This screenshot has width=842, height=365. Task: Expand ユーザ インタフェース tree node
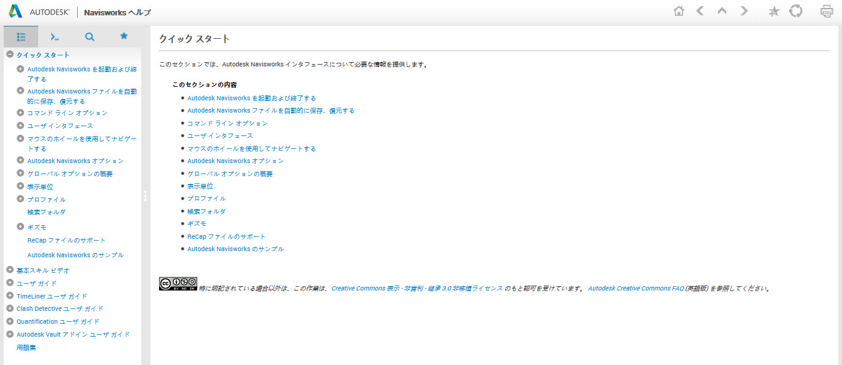pyautogui.click(x=20, y=125)
